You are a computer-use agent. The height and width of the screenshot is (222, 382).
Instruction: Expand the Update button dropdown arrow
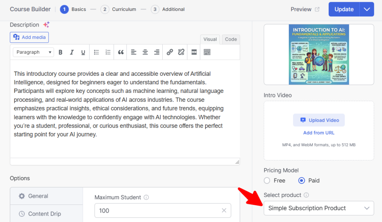pyautogui.click(x=367, y=9)
